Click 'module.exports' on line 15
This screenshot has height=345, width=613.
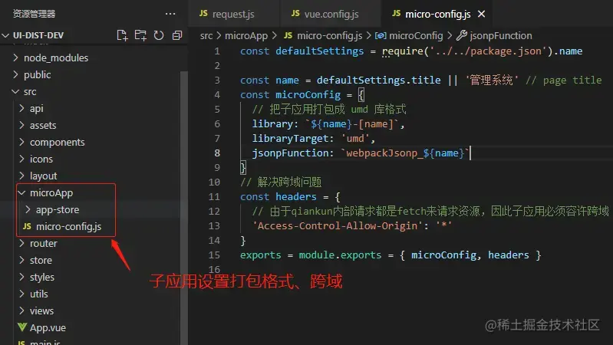(340, 255)
